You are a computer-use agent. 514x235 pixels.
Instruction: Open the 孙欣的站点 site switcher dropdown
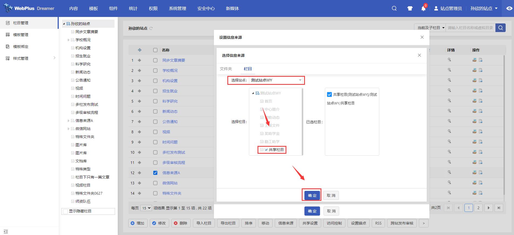coord(484,8)
